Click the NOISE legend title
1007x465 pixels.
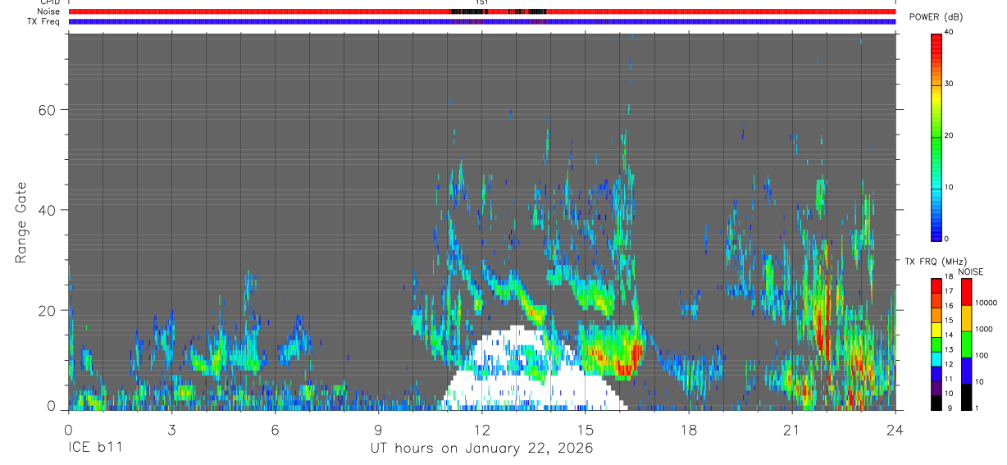point(970,271)
